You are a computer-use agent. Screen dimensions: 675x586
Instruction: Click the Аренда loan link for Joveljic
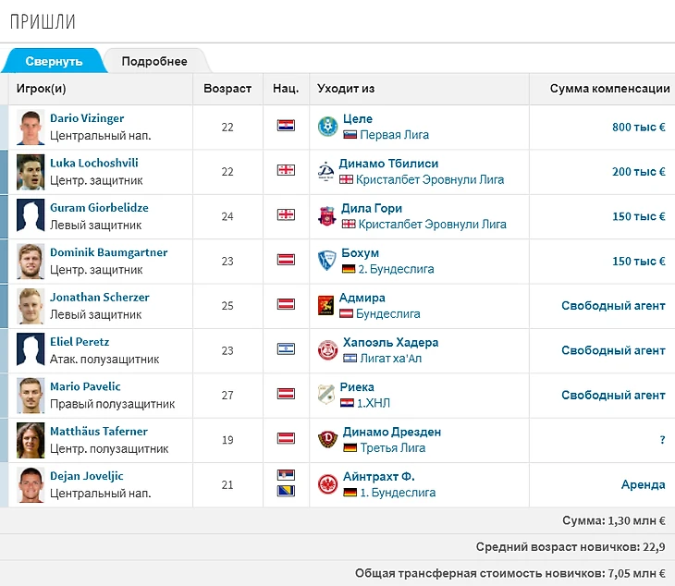tap(643, 484)
